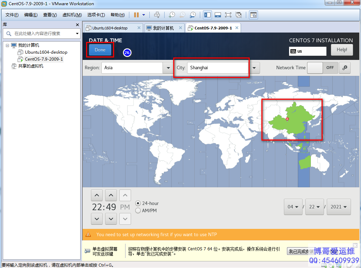Select the AM/PM time format option
Image resolution: width=361 pixels, height=268 pixels.
pos(138,211)
